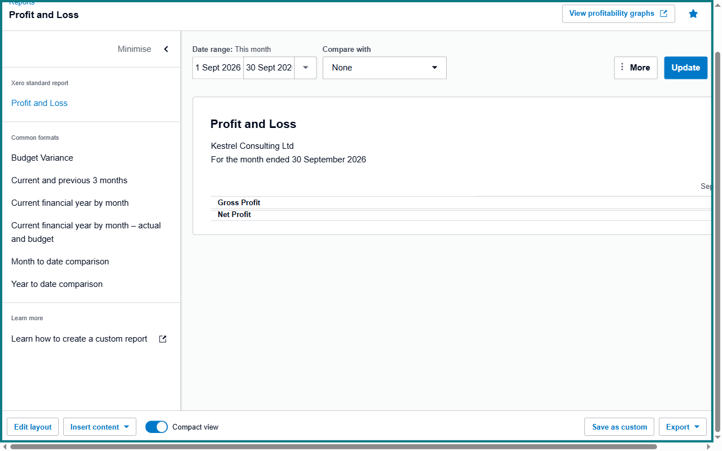Choose the Budget Variance format
722x451 pixels.
tap(42, 158)
